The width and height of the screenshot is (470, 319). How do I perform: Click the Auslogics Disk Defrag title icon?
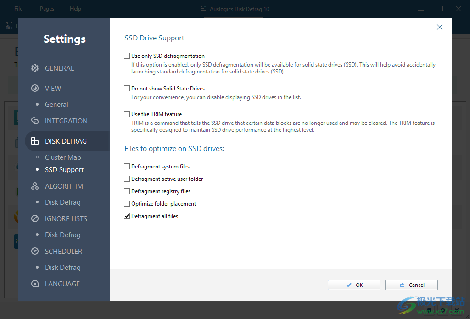coord(203,9)
